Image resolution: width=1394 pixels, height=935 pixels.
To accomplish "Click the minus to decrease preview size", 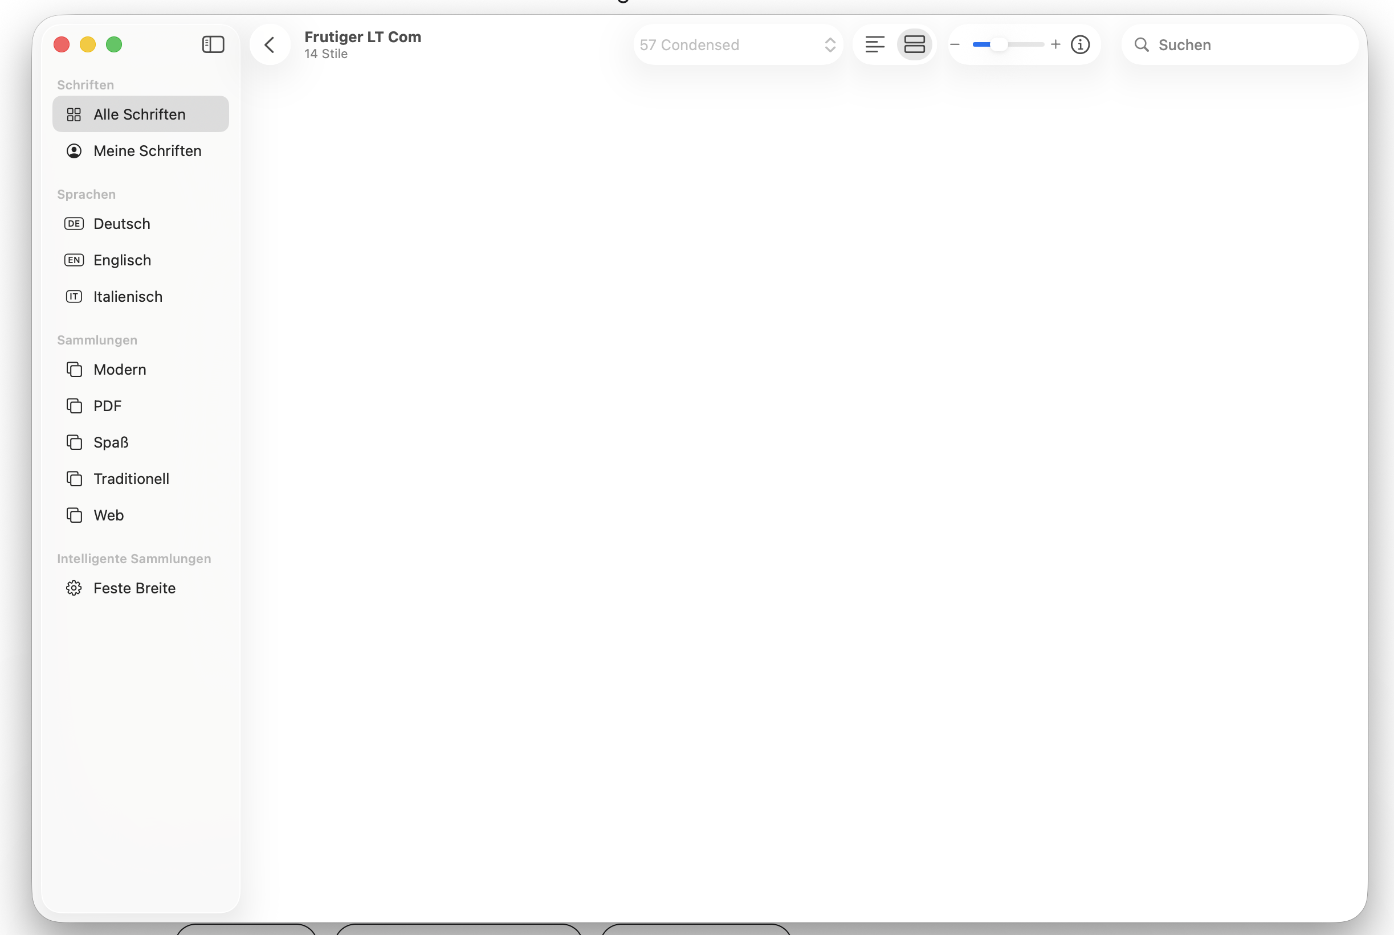I will click(x=955, y=45).
